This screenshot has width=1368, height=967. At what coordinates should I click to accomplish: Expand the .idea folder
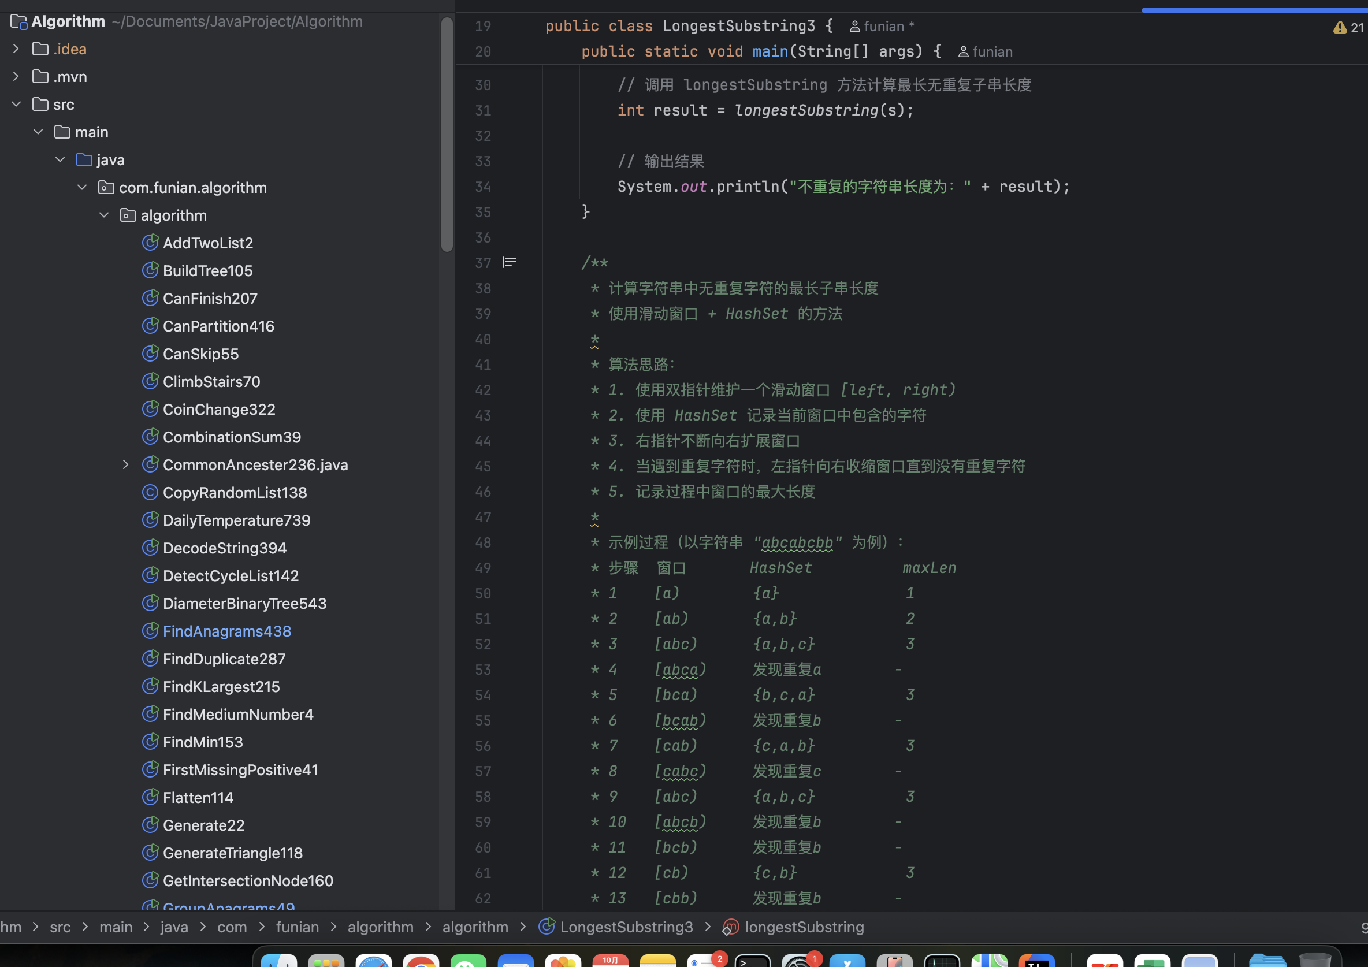click(15, 49)
